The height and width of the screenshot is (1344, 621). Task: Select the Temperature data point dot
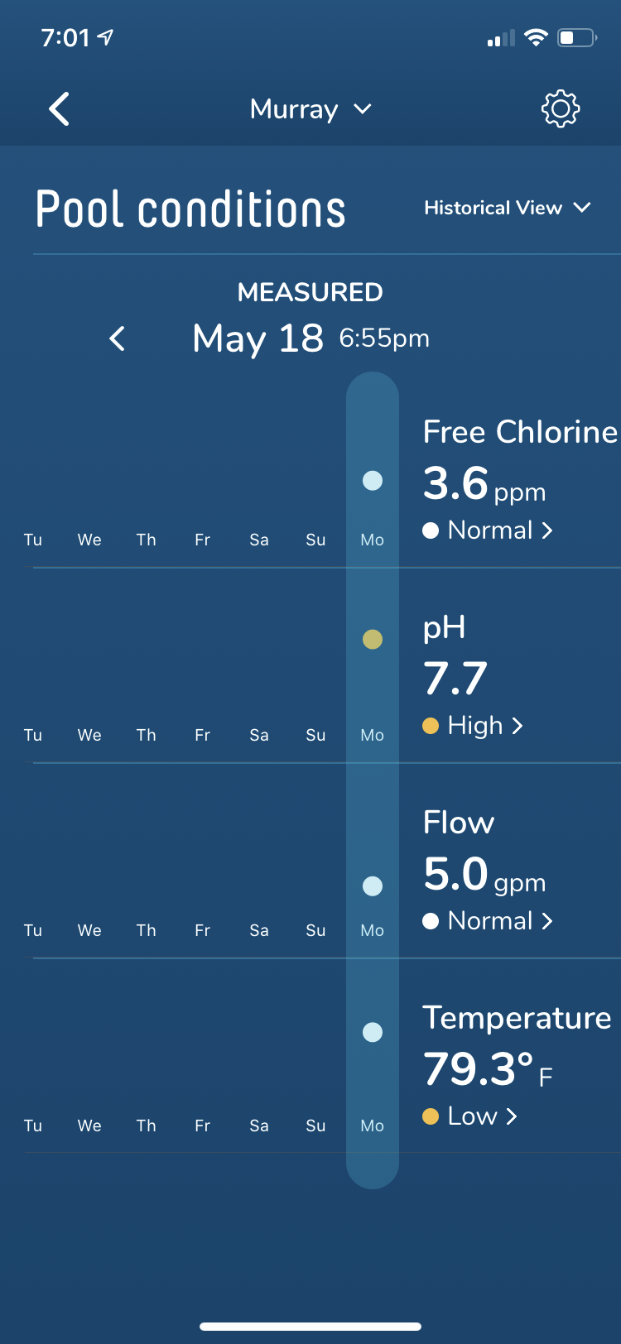pos(373,1032)
